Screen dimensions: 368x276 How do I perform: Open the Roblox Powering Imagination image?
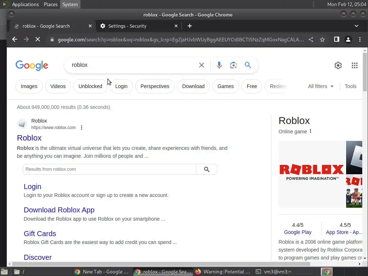pyautogui.click(x=312, y=174)
